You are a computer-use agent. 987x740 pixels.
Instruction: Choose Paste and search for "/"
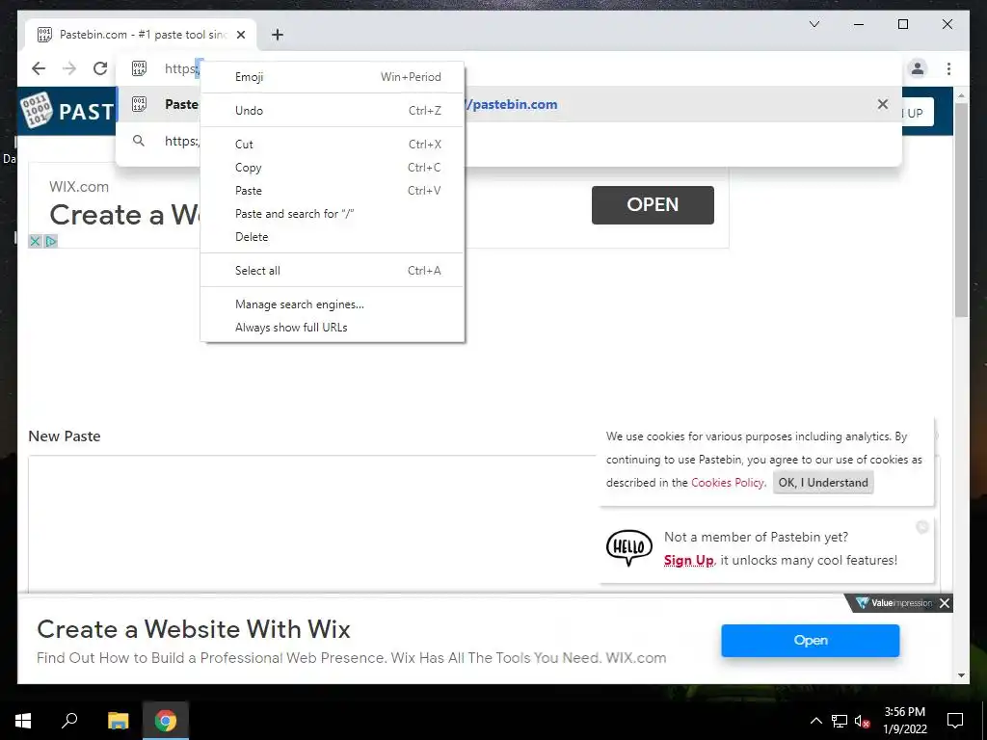coord(333,214)
